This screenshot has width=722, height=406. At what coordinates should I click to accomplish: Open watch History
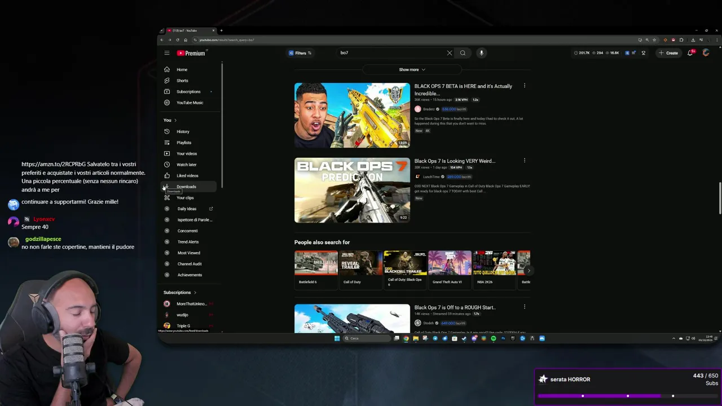[190, 131]
